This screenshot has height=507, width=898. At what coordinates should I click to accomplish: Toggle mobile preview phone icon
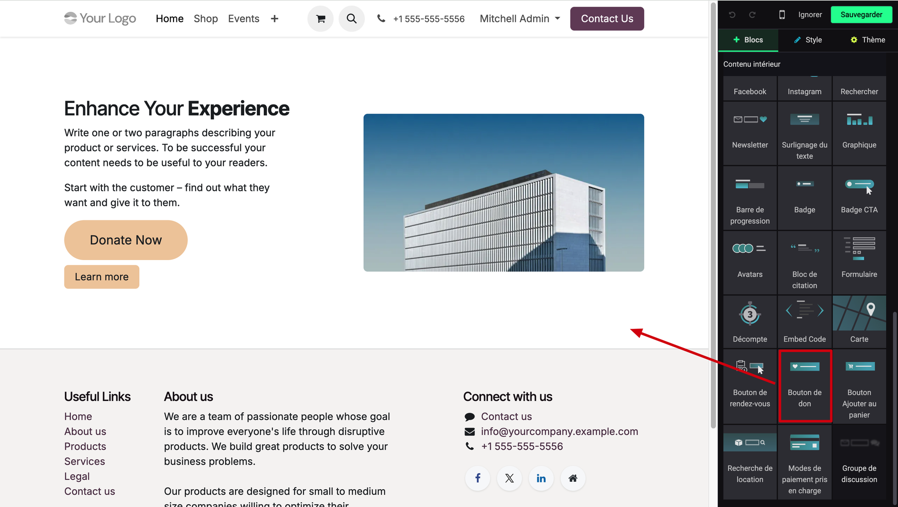click(x=782, y=14)
